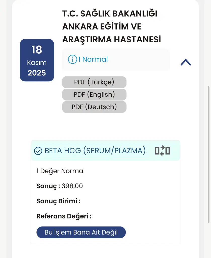Download the PDF (Türkçe) report
The width and height of the screenshot is (211, 258).
(94, 82)
